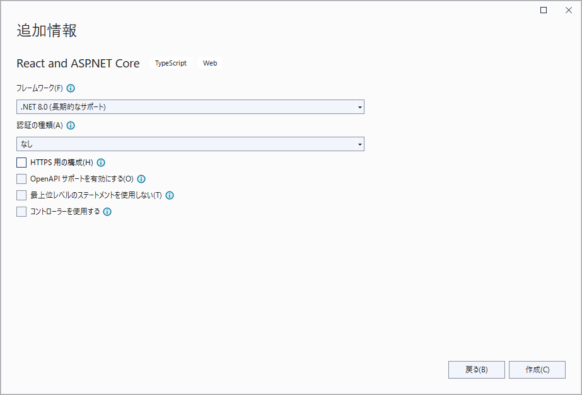The image size is (582, 395).
Task: Click the React and ASP.NET Core title
Action: 78,64
